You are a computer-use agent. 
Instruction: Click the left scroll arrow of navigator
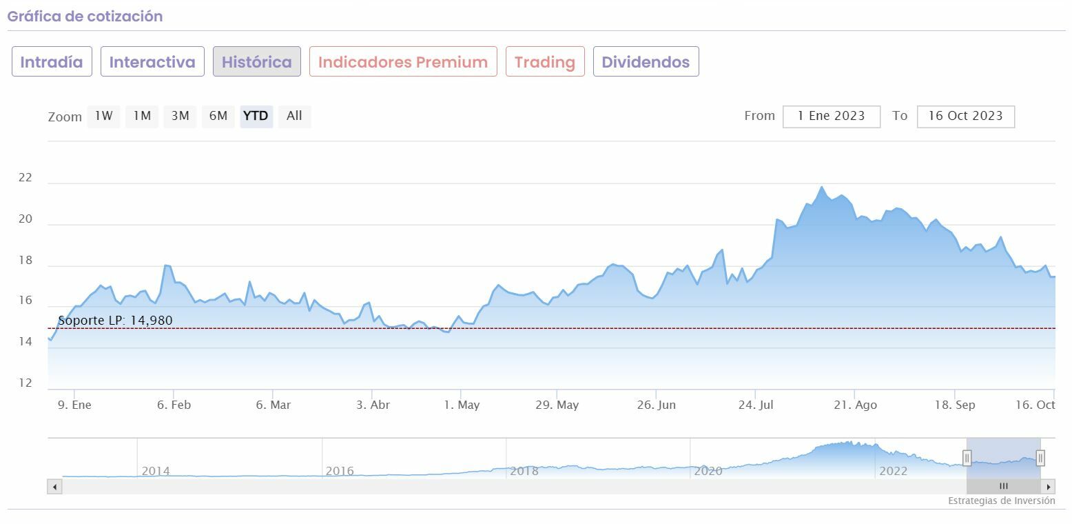(x=54, y=487)
